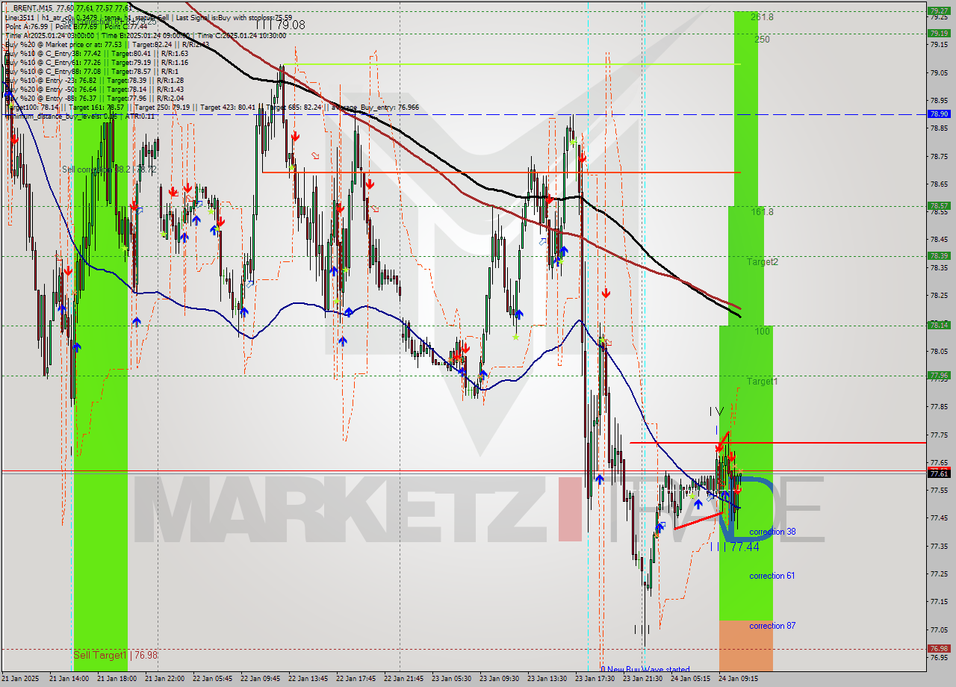
Task: Click the 'I I I 77.44' wave label
Action: pyautogui.click(x=735, y=547)
